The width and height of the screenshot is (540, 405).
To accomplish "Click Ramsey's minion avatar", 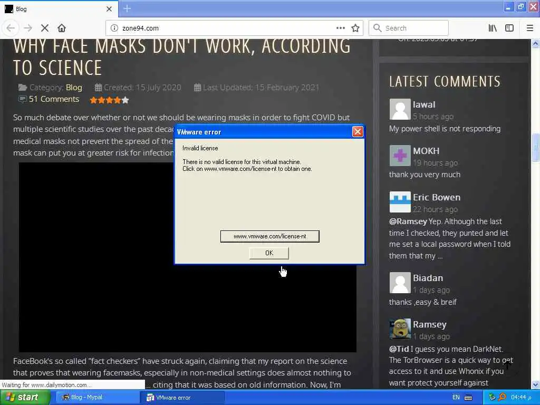I will 400,329.
